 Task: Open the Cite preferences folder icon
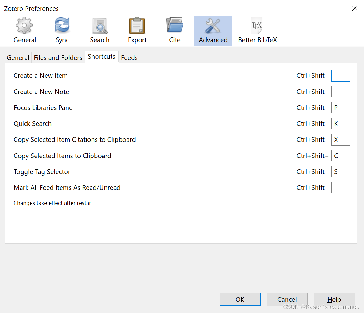175,25
